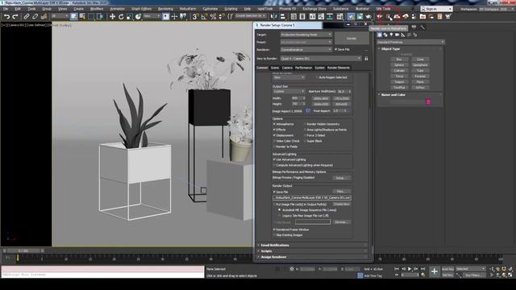This screenshot has width=516, height=290.
Task: Select Autodesk ME Image Sequence File radio
Action: 280,209
